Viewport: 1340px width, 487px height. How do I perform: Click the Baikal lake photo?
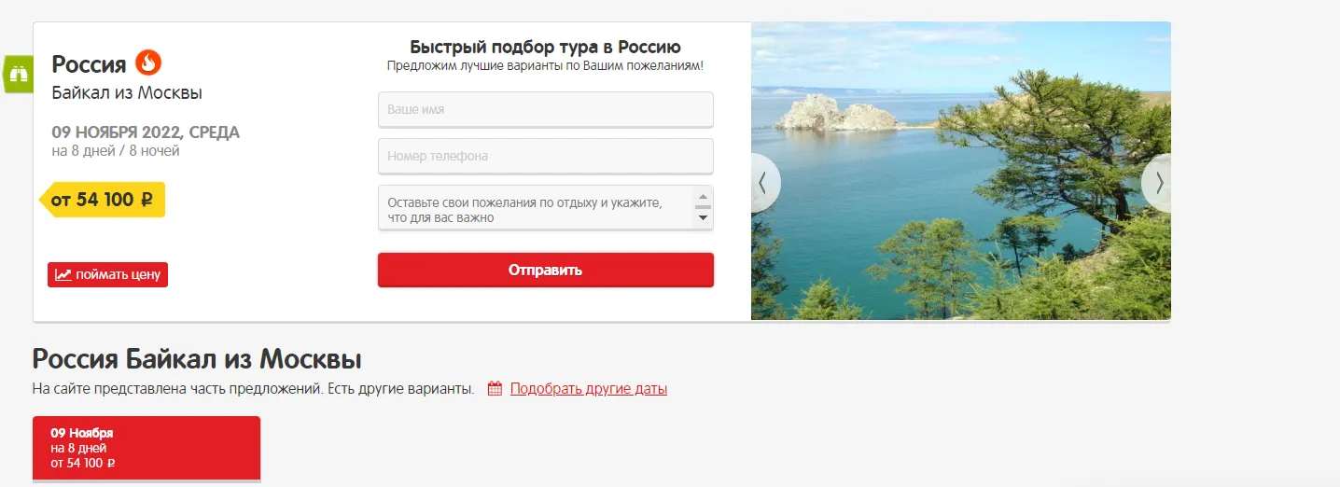point(961,171)
